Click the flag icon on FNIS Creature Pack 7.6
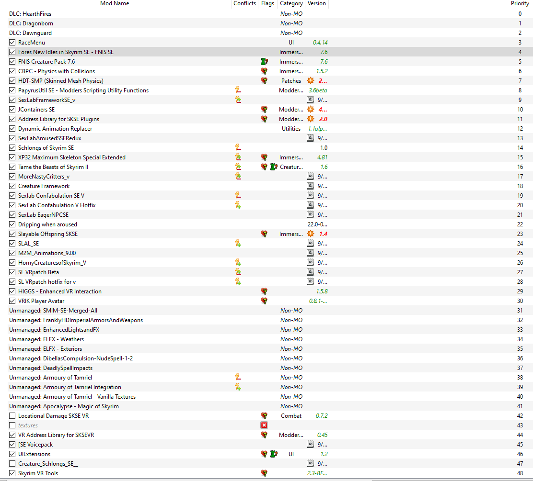The image size is (533, 481). pos(264,61)
